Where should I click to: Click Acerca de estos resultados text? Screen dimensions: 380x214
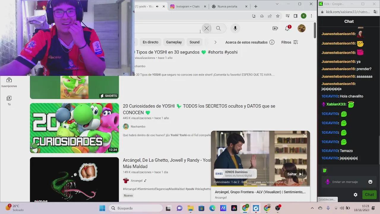246,42
